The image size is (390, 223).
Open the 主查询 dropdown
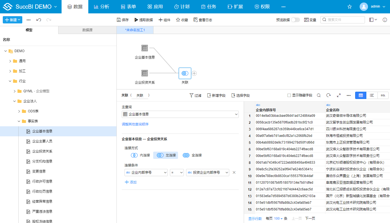click(x=180, y=114)
